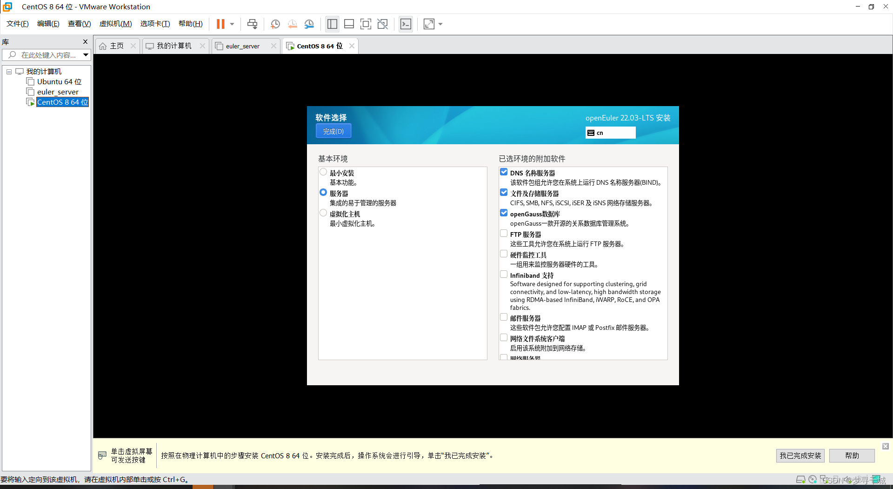Uncheck the 文件及存储服务器 add-on
Image resolution: width=893 pixels, height=489 pixels.
point(504,193)
